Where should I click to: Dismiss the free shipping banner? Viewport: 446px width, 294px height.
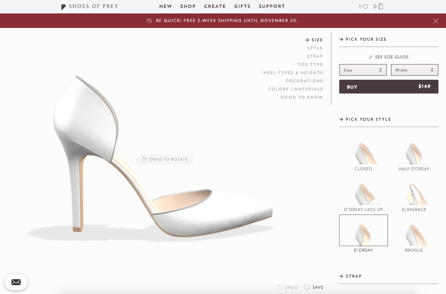(x=435, y=21)
